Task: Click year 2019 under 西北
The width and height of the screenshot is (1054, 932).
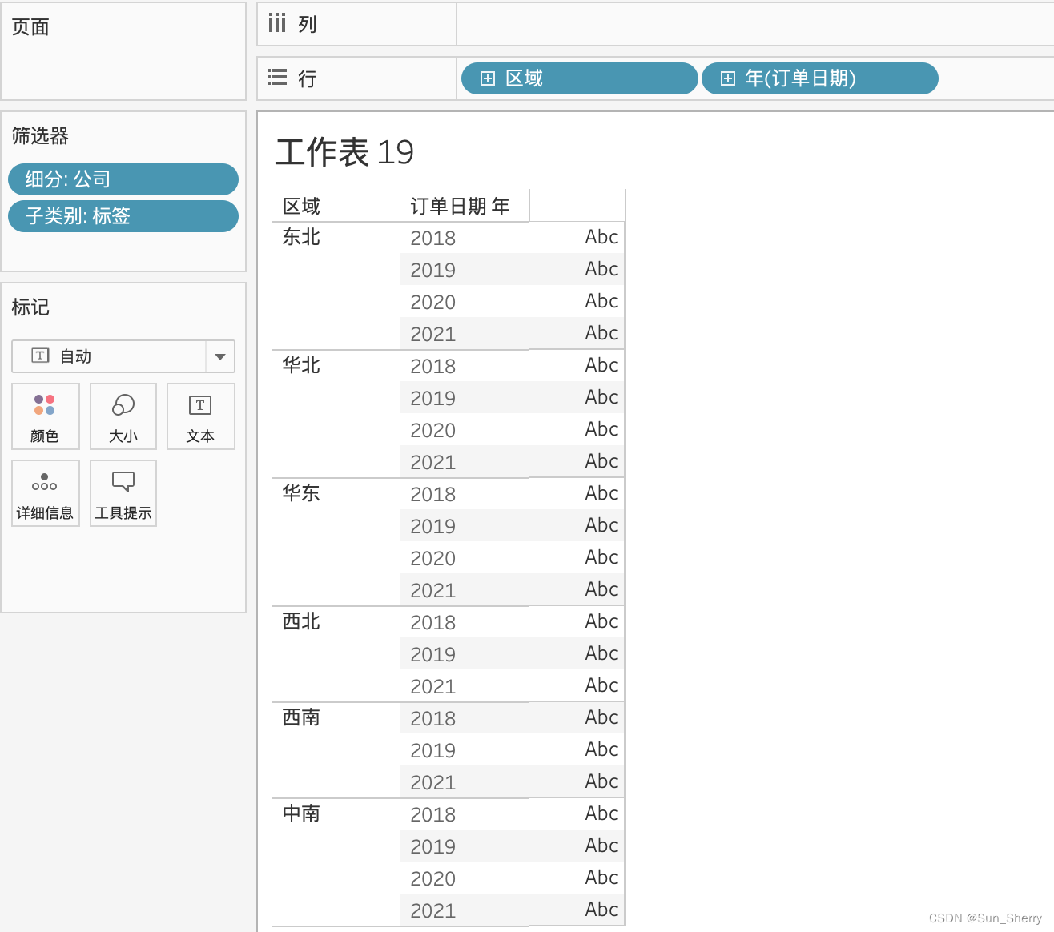Action: (433, 654)
